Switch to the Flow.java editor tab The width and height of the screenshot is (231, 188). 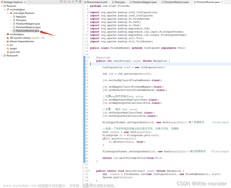pyautogui.click(x=119, y=2)
